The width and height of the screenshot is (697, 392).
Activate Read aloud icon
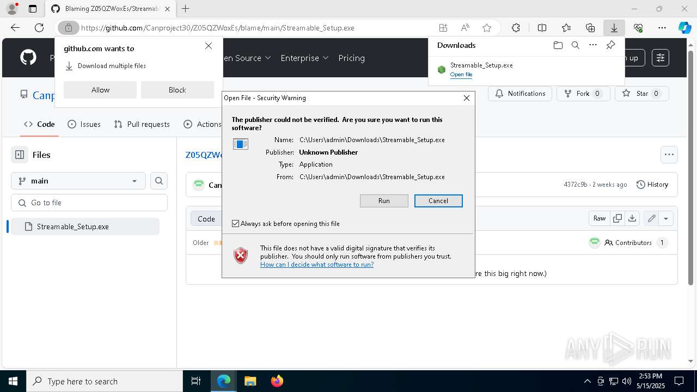[x=465, y=28]
